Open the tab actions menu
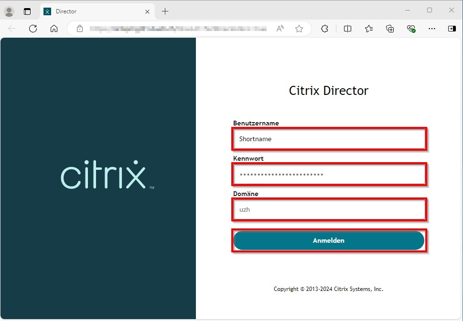This screenshot has height=321, width=463. pos(27,11)
